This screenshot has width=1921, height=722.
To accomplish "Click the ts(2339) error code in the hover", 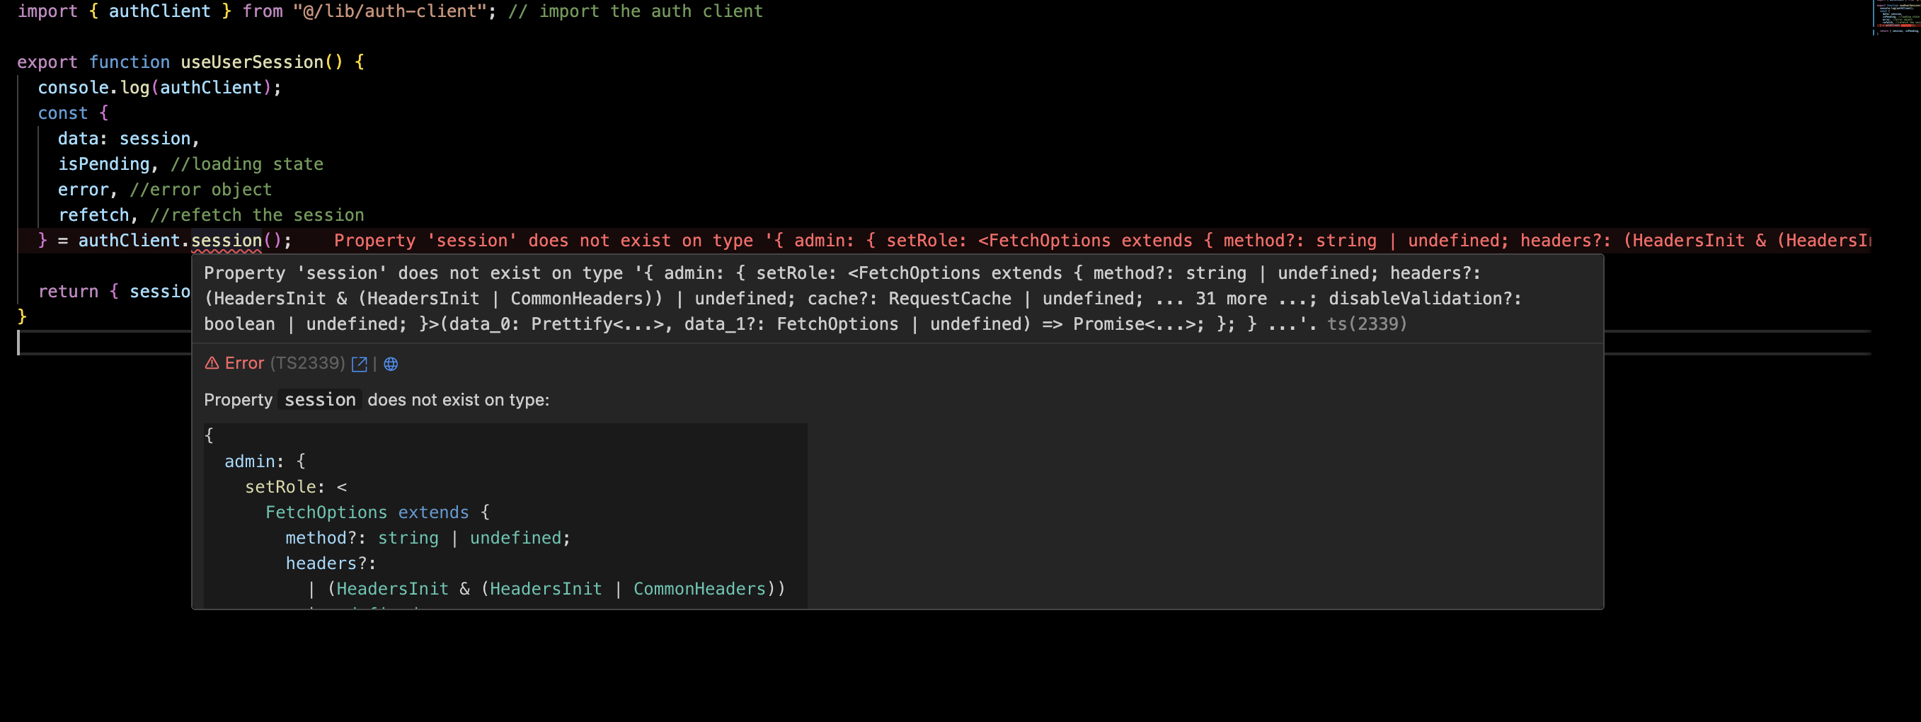I will [1366, 323].
